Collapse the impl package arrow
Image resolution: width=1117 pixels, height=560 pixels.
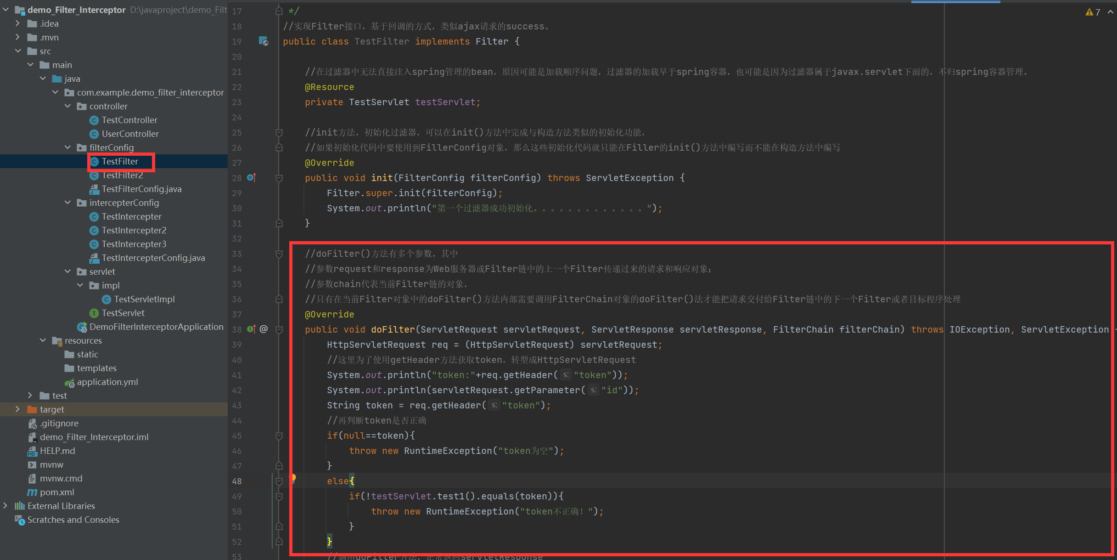click(x=80, y=285)
